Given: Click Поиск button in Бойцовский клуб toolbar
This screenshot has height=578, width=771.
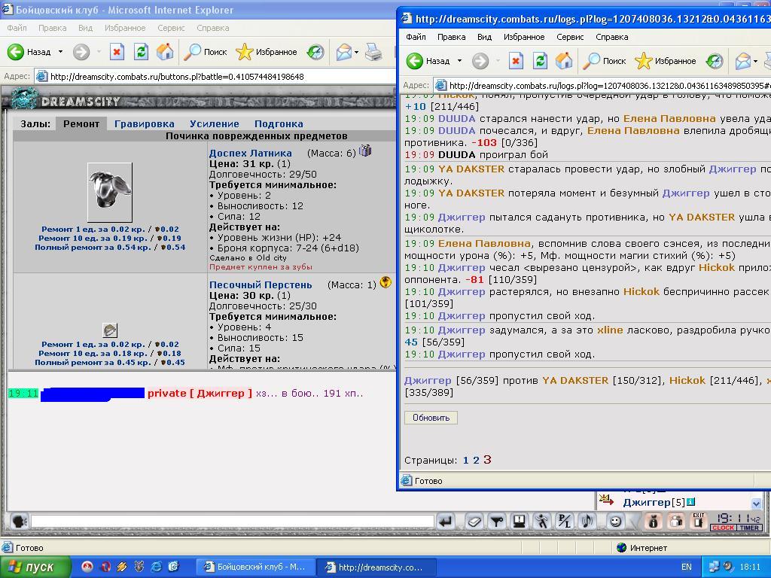Looking at the screenshot, I should (206, 52).
